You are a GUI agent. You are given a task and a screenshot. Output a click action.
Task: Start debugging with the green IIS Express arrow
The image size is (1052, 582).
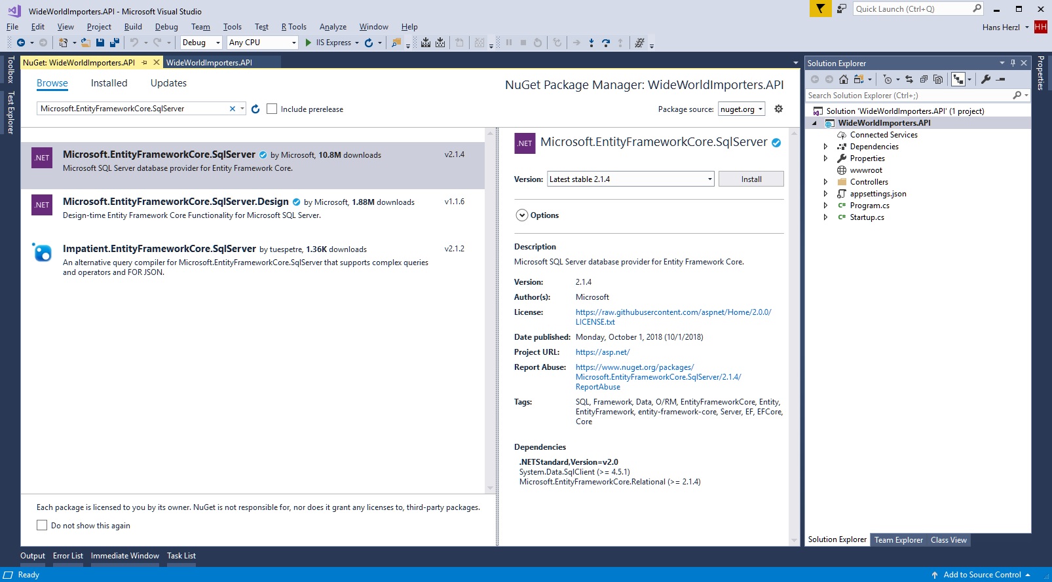pos(309,43)
